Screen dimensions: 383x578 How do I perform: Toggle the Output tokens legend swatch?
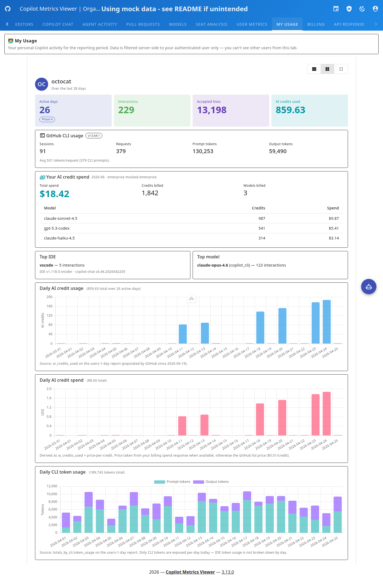[x=199, y=482]
